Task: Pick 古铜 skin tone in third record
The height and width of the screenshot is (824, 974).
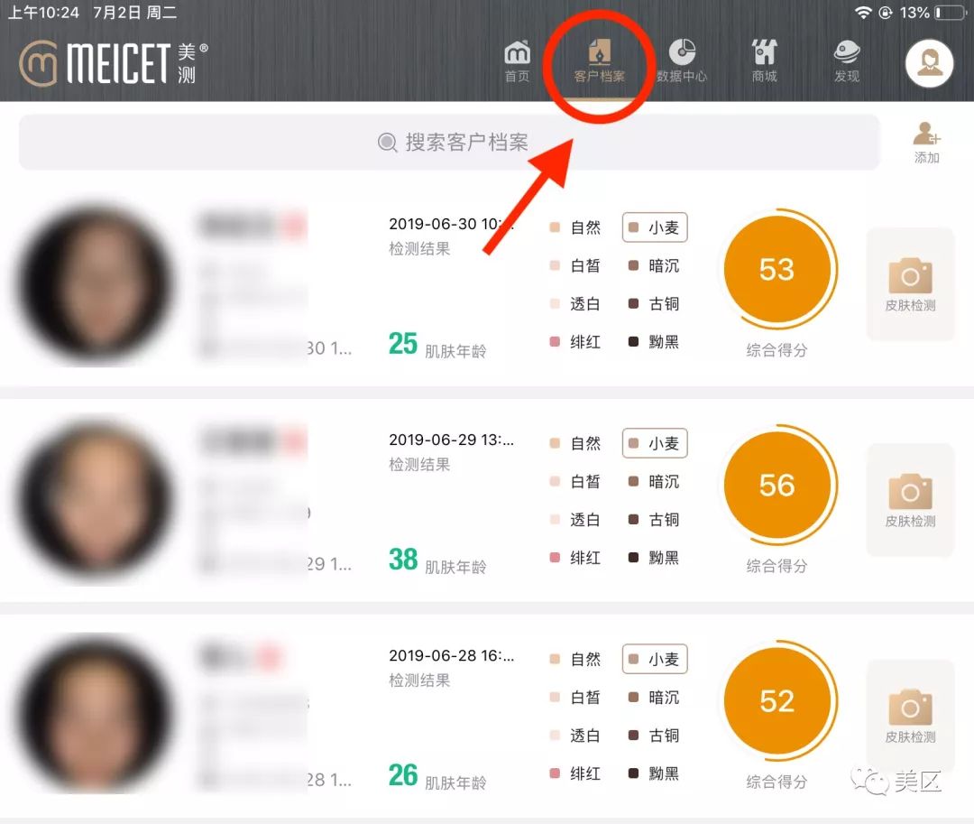Action: (654, 736)
